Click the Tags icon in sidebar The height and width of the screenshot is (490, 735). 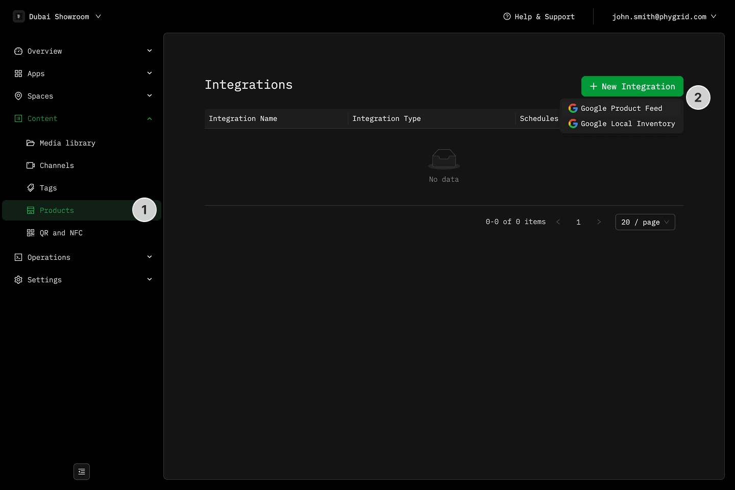(31, 188)
